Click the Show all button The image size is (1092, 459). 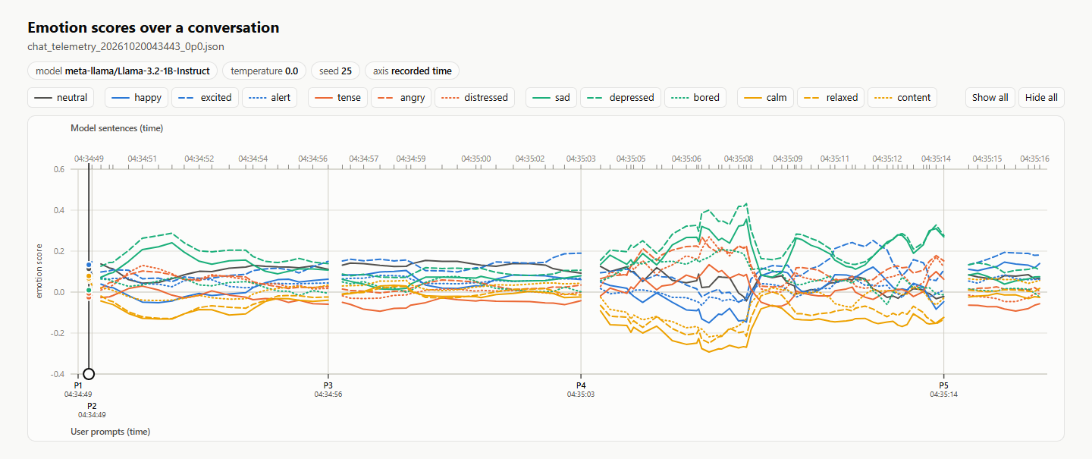pos(990,97)
